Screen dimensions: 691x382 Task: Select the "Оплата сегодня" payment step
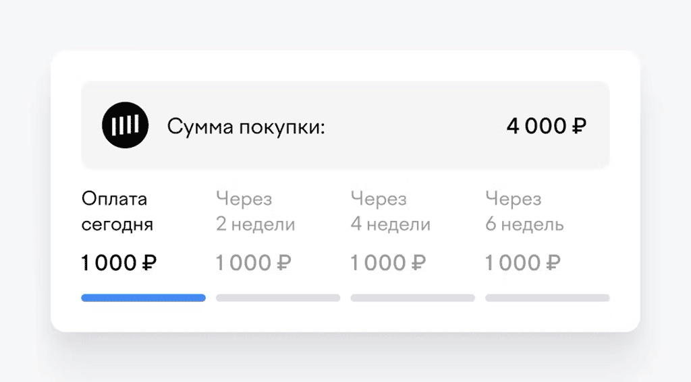(x=117, y=212)
